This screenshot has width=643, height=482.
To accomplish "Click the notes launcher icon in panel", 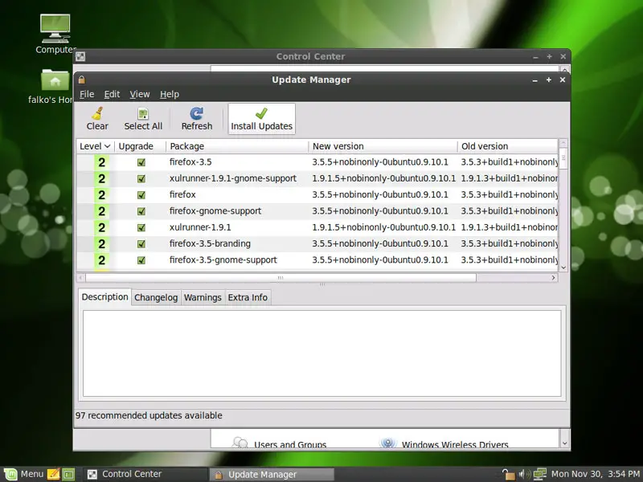I will pos(53,474).
